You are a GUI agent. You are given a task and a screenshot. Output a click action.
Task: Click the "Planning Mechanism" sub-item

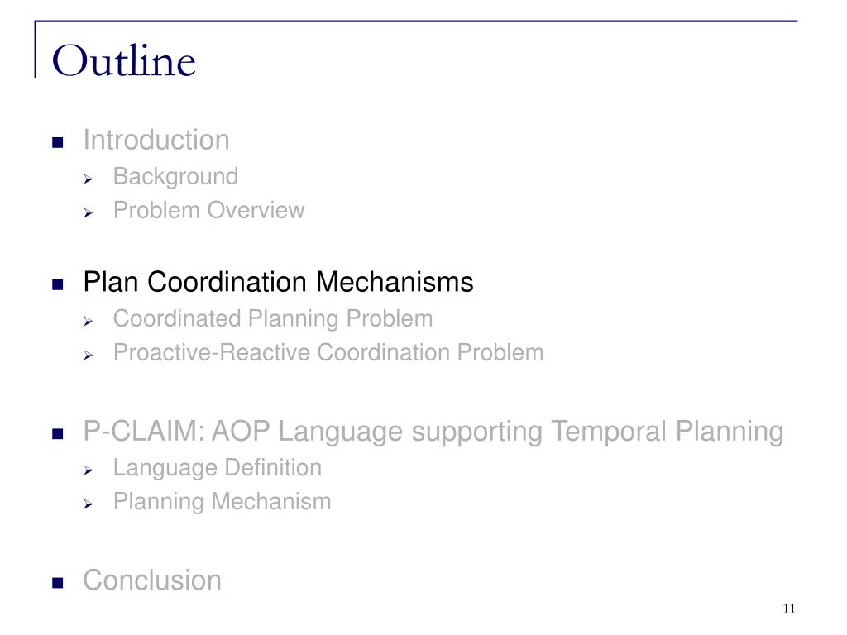click(222, 501)
